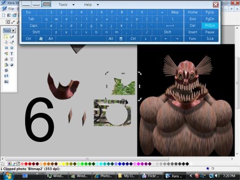The height and width of the screenshot is (180, 240).
Task: Select the Shadow tool
Action: coord(6,65)
